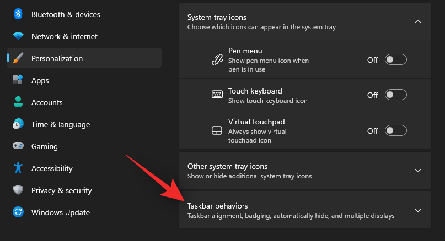The width and height of the screenshot is (445, 241).
Task: Expand the Taskbar behaviors chevron
Action: (x=417, y=210)
